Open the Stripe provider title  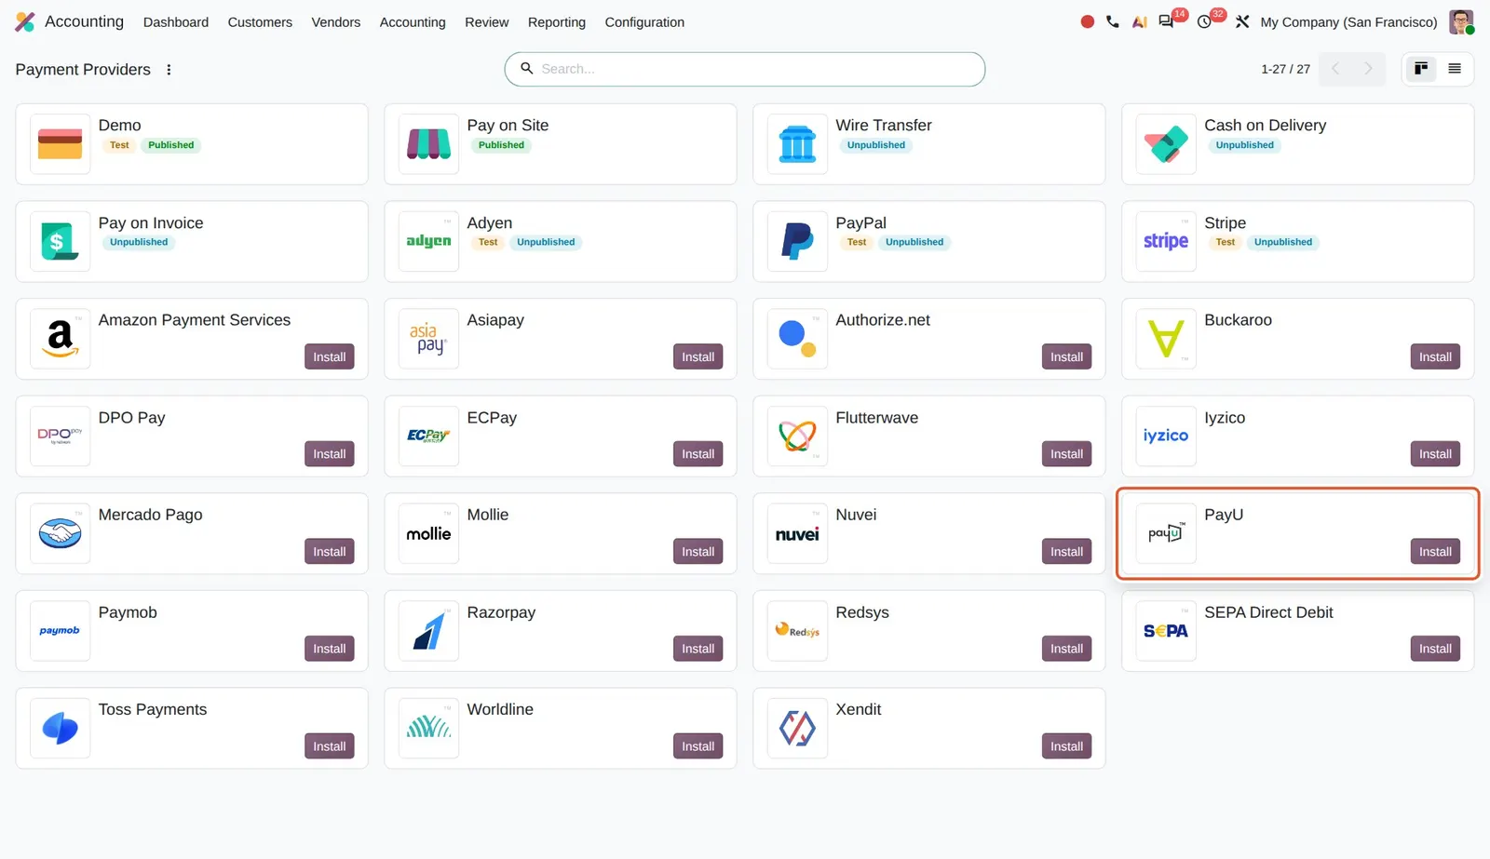pos(1225,223)
